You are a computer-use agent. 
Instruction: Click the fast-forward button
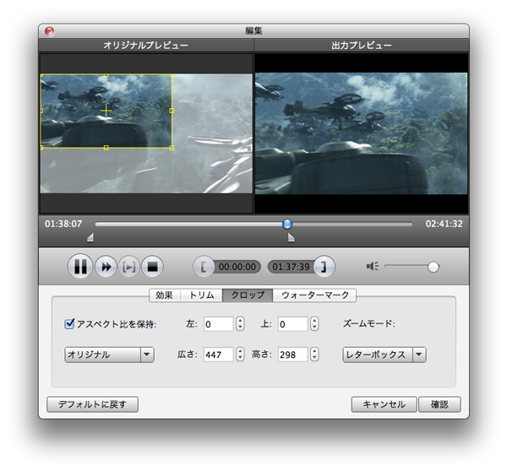(106, 267)
